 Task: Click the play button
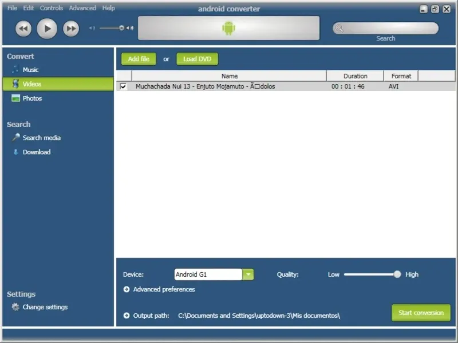tap(47, 29)
